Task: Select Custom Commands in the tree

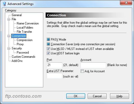Action: click(23, 57)
